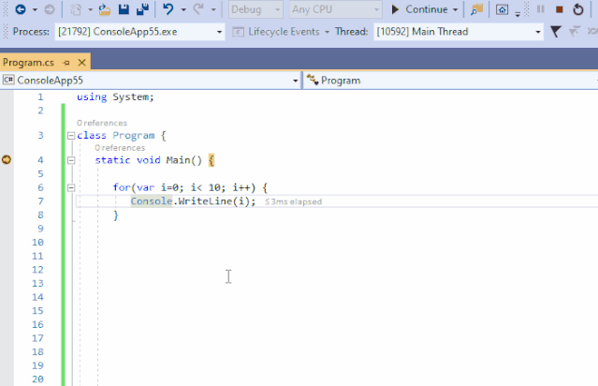598x386 pixels.
Task: Click the 'Program' class name on line 3
Action: (x=134, y=136)
